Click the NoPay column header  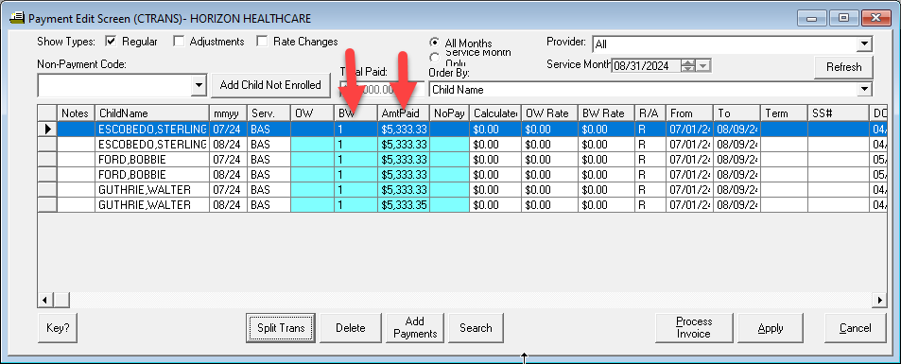[x=449, y=113]
